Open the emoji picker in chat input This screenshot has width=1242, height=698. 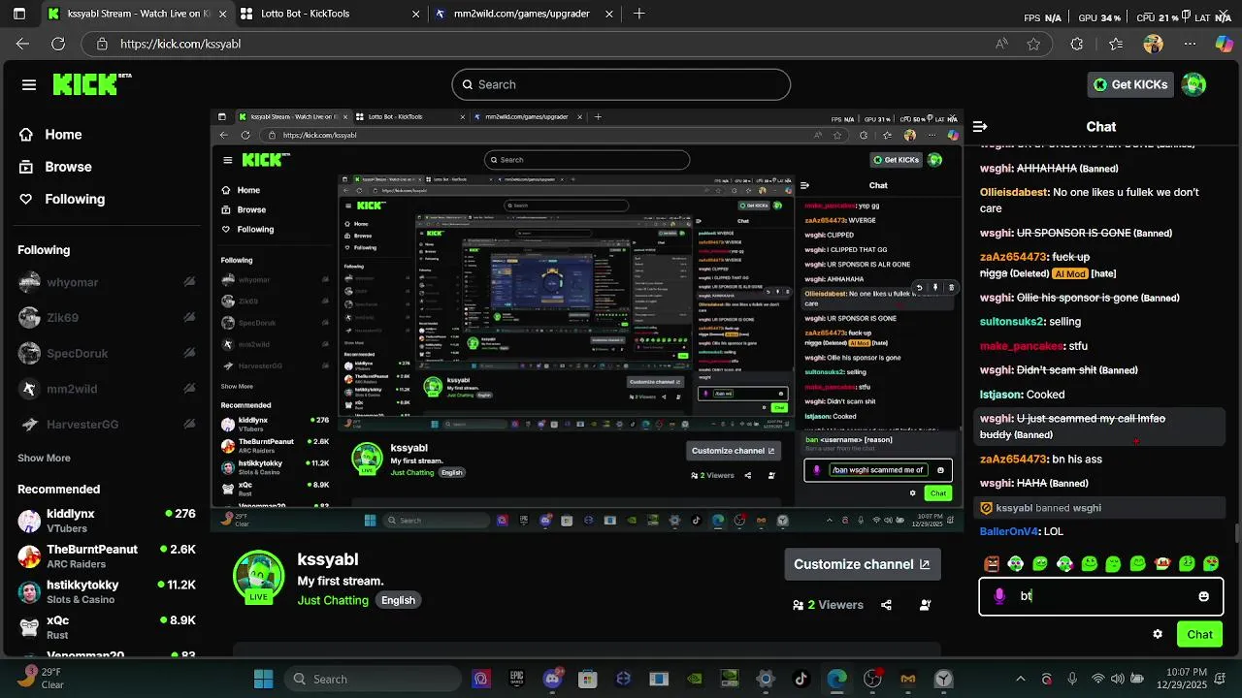(1203, 596)
